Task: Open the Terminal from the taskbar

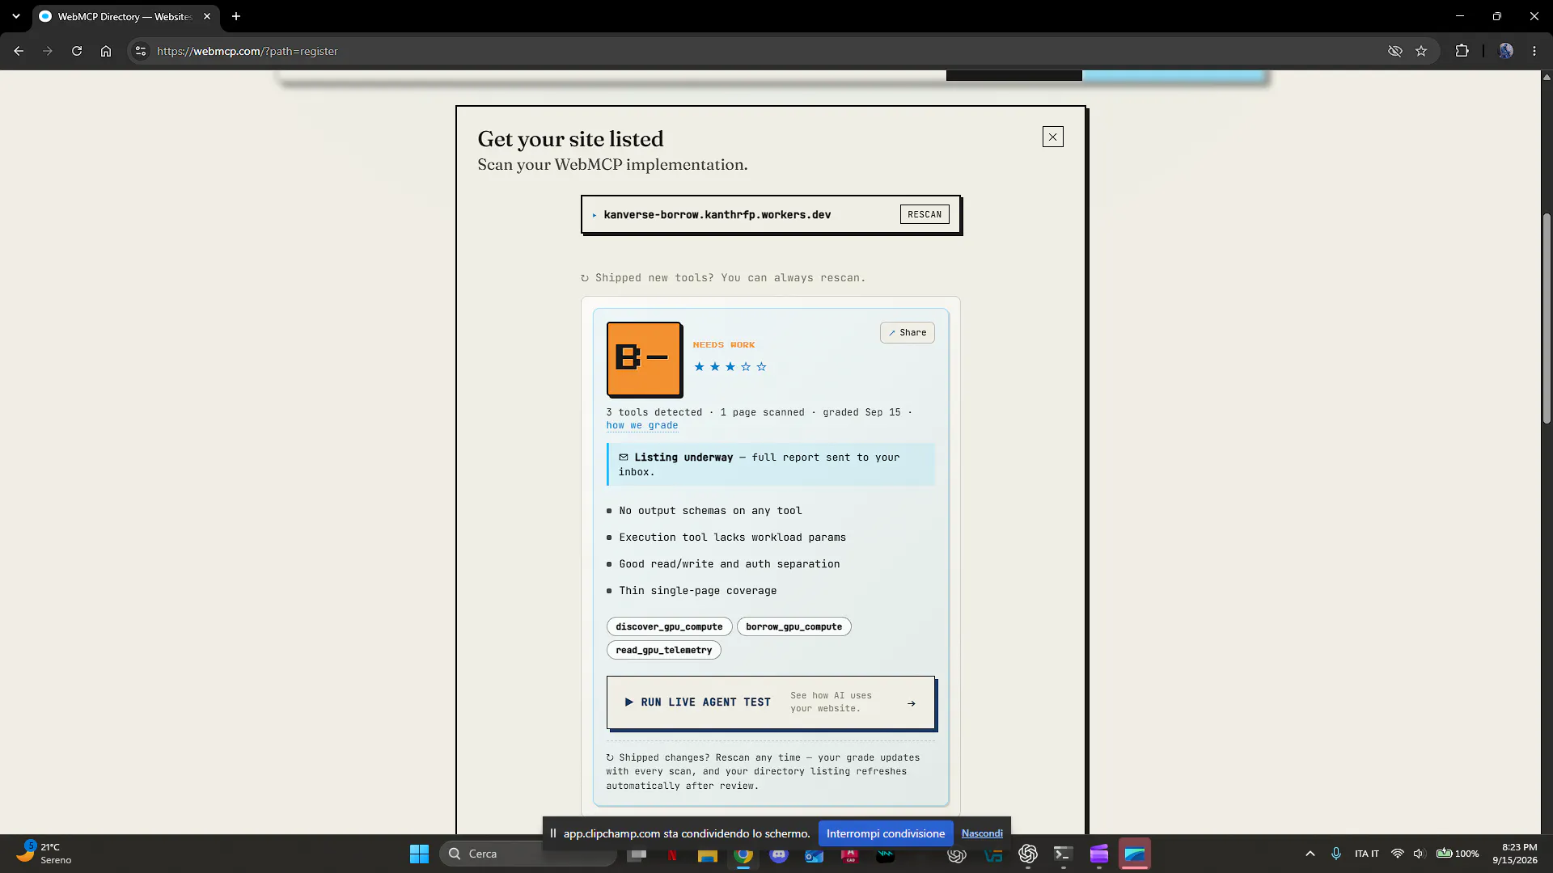Action: pyautogui.click(x=1064, y=854)
